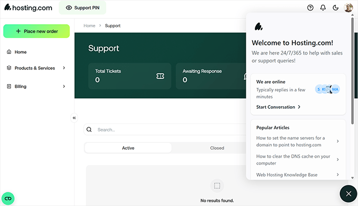Image resolution: width=358 pixels, height=206 pixels.
Task: Collapse the sidebar with double-arrow button
Action: coord(74,118)
